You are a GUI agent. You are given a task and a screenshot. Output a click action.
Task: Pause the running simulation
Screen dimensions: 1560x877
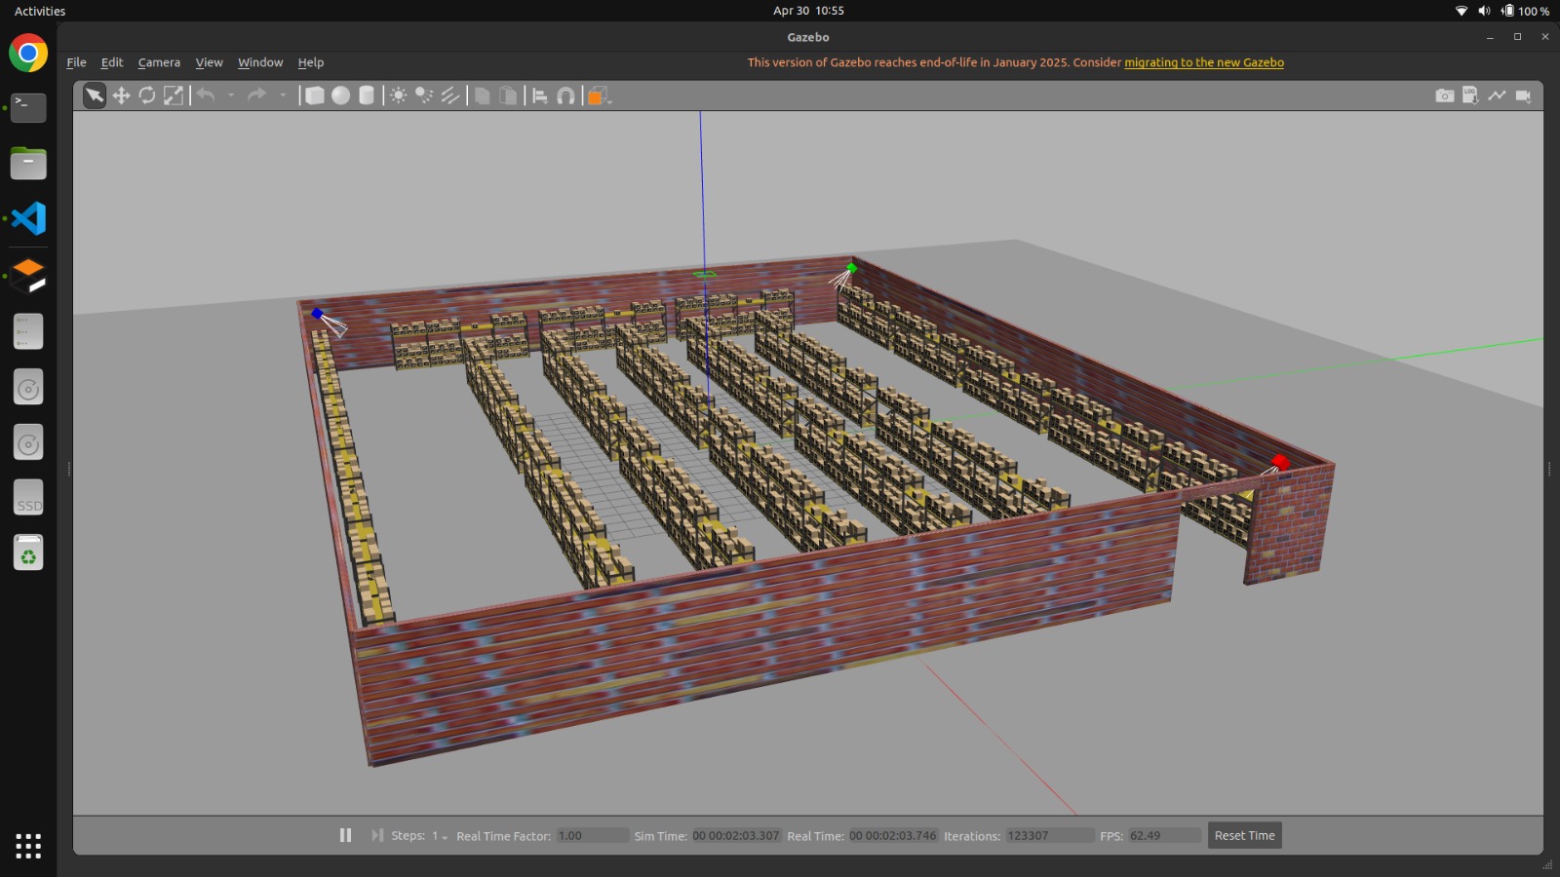pos(345,835)
